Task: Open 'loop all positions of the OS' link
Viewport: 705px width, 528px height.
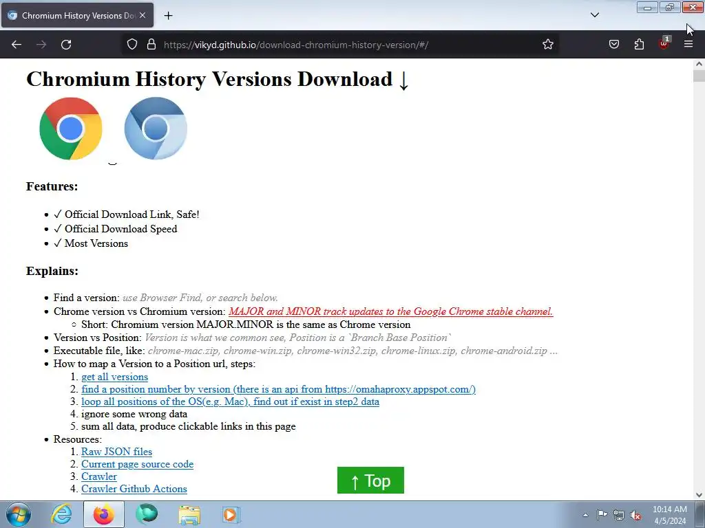Action: (230, 401)
